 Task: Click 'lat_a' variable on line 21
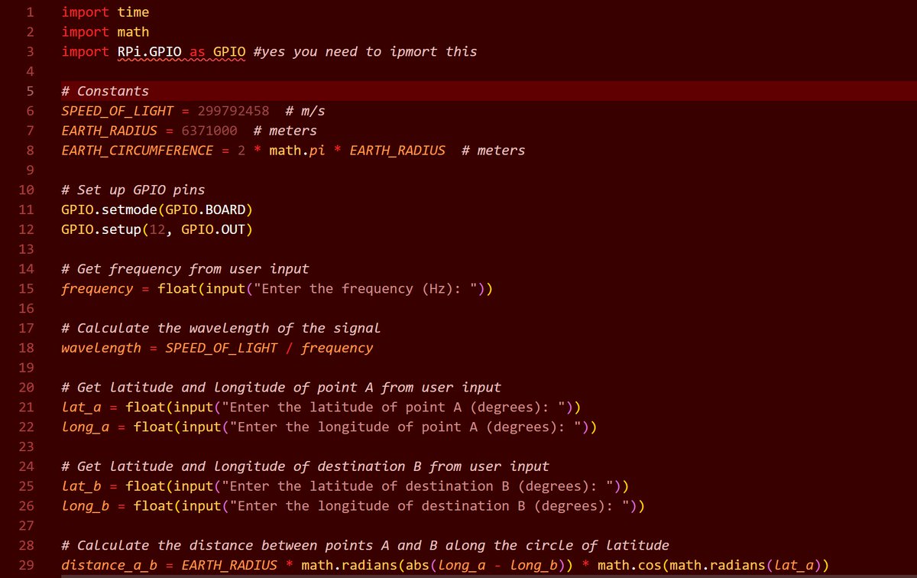(x=82, y=408)
